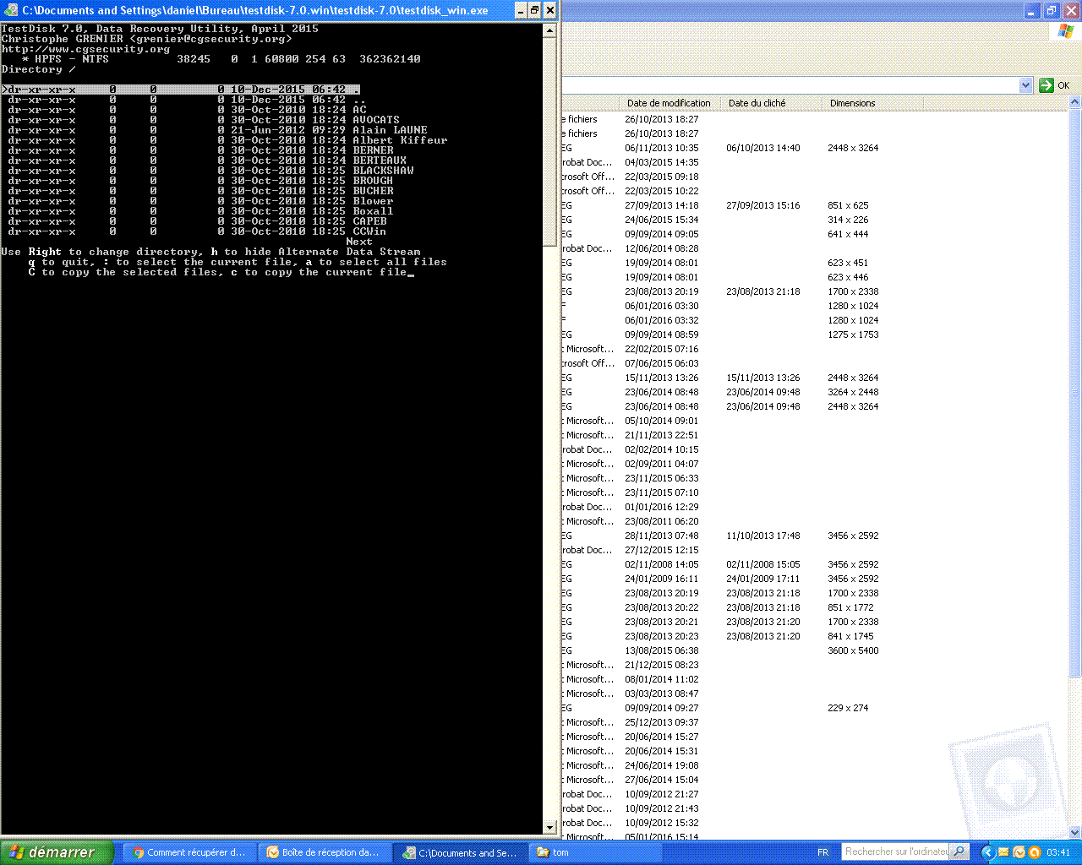Click the green Go arrow OK button
Image resolution: width=1082 pixels, height=865 pixels.
pyautogui.click(x=1055, y=85)
